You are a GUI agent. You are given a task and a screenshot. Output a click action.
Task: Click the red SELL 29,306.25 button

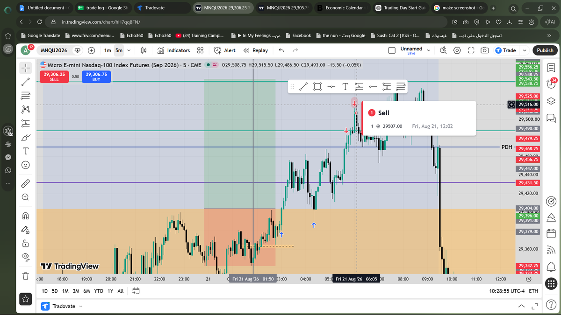click(x=54, y=77)
